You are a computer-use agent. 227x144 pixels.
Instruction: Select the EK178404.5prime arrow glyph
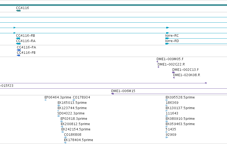(65, 143)
